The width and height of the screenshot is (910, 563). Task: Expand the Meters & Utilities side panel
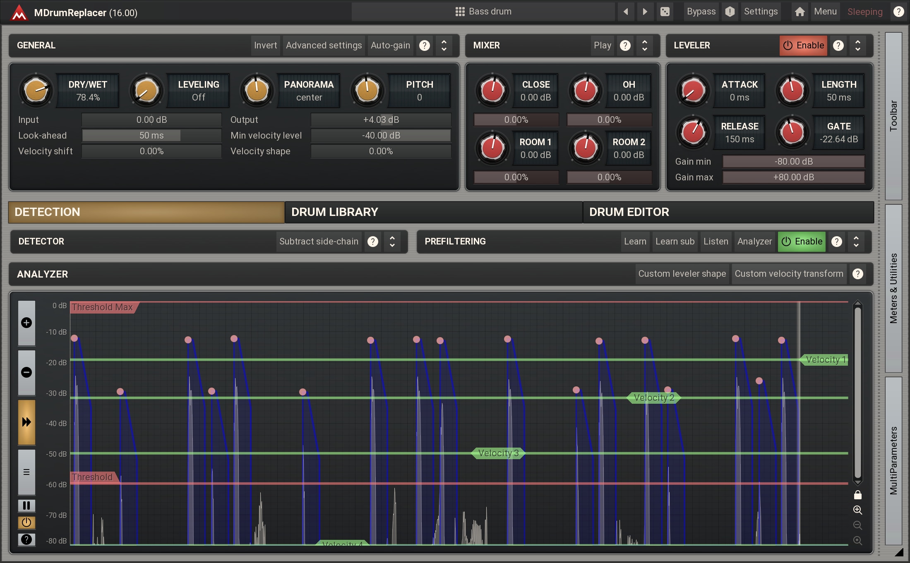click(x=893, y=288)
